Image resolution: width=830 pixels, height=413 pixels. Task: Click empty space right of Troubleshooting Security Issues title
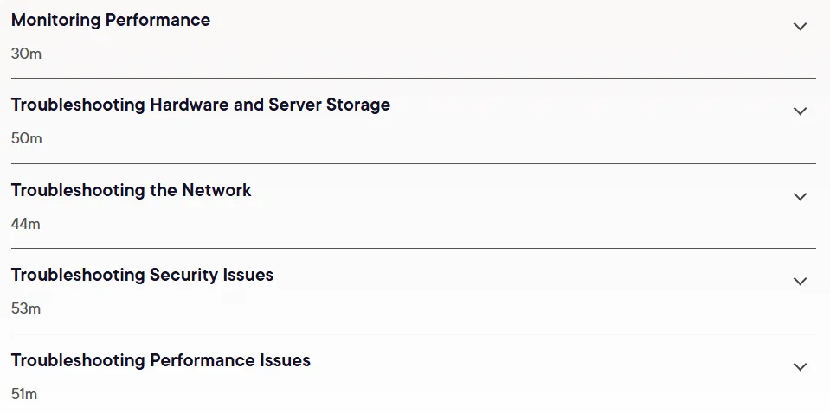[x=530, y=275]
